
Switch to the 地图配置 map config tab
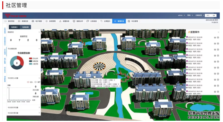click(25, 27)
